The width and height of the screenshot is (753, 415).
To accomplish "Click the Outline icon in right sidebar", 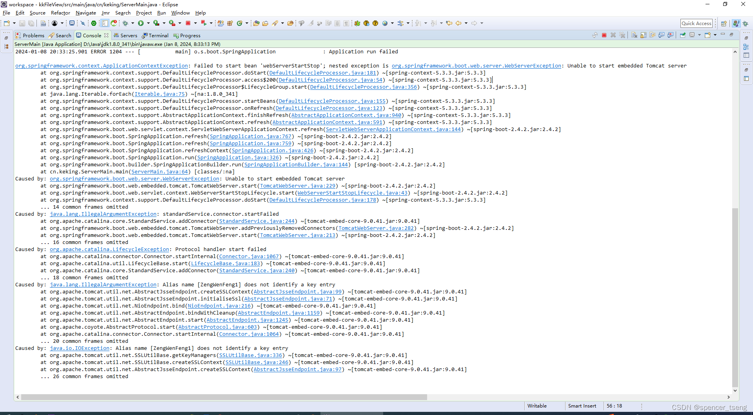I will point(746,46).
